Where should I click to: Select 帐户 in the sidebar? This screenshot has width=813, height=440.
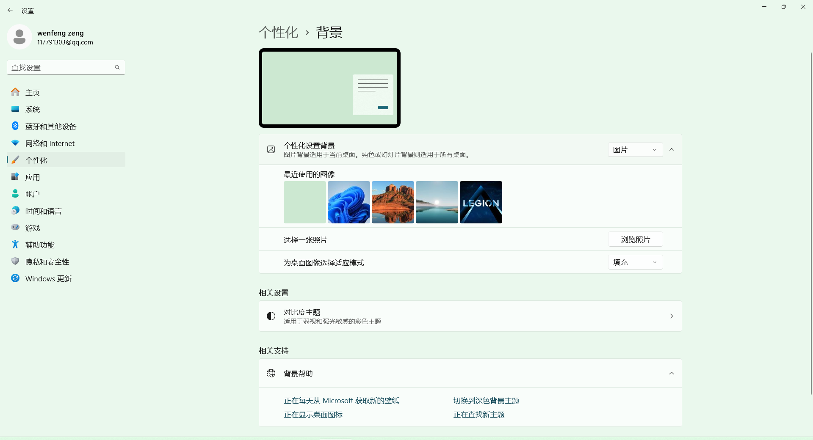pyautogui.click(x=66, y=194)
